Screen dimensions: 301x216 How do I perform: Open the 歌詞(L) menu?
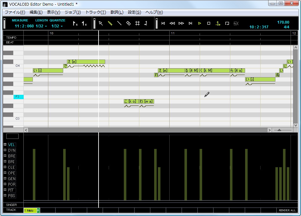(x=117, y=12)
